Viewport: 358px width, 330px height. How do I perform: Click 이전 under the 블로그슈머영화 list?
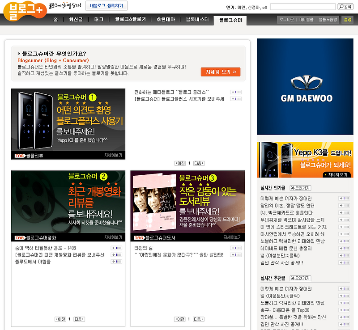pos(60,319)
